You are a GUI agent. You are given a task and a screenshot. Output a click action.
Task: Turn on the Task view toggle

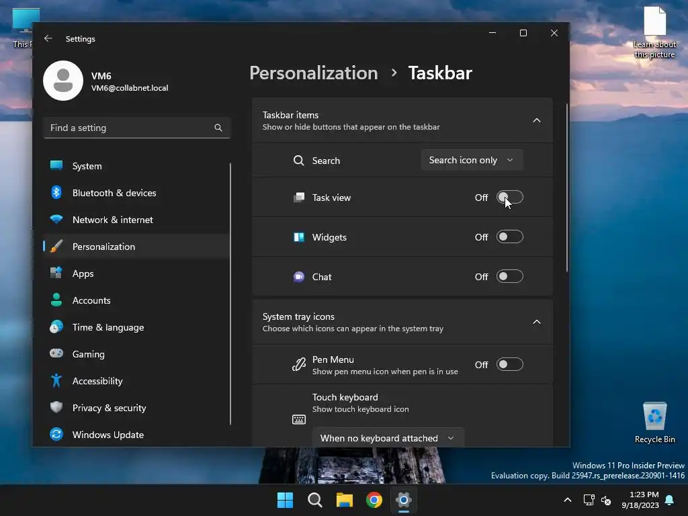click(x=510, y=198)
